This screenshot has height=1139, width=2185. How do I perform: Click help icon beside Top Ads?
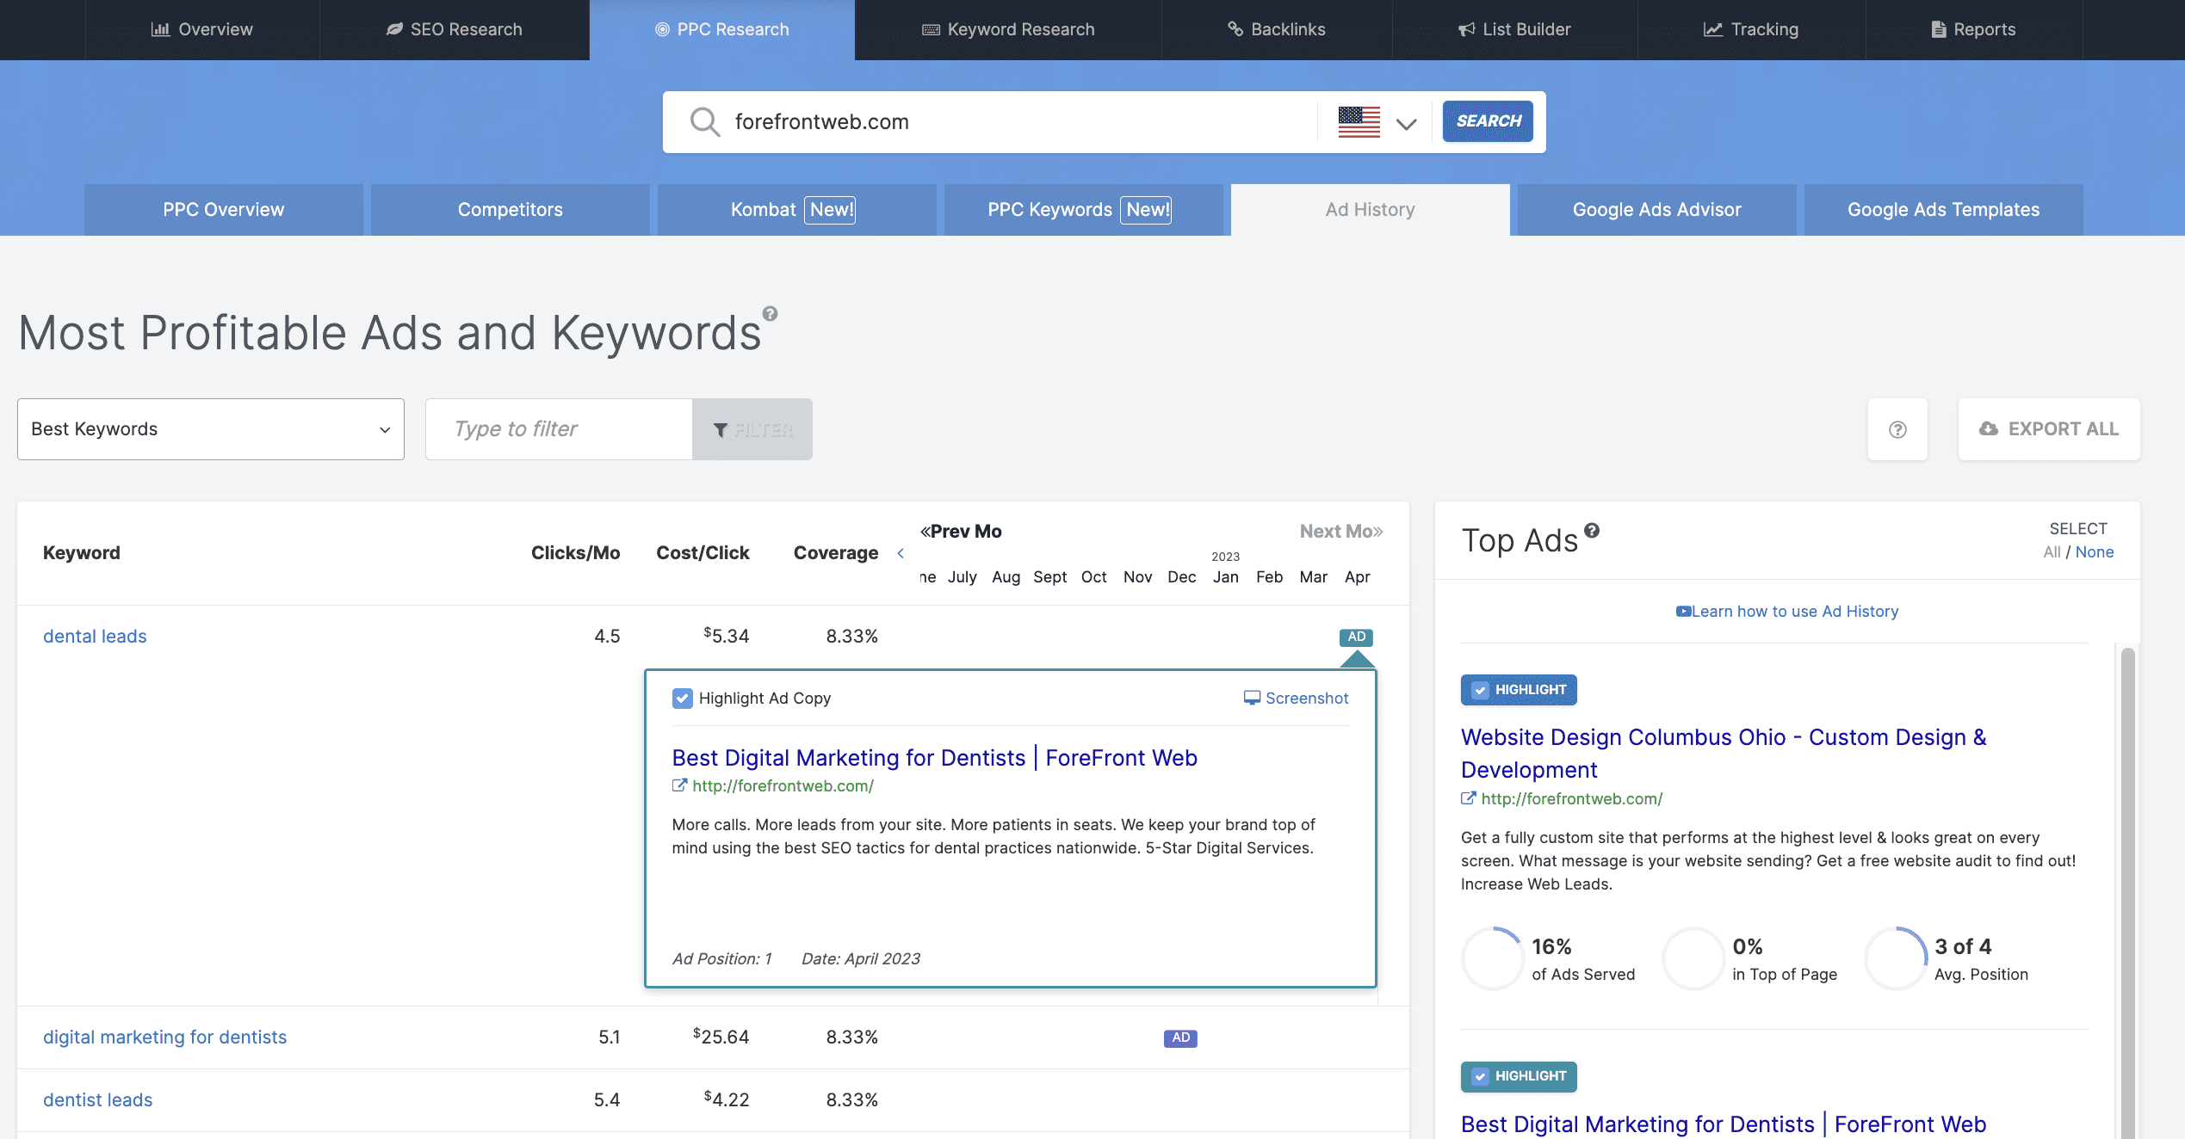tap(1592, 531)
